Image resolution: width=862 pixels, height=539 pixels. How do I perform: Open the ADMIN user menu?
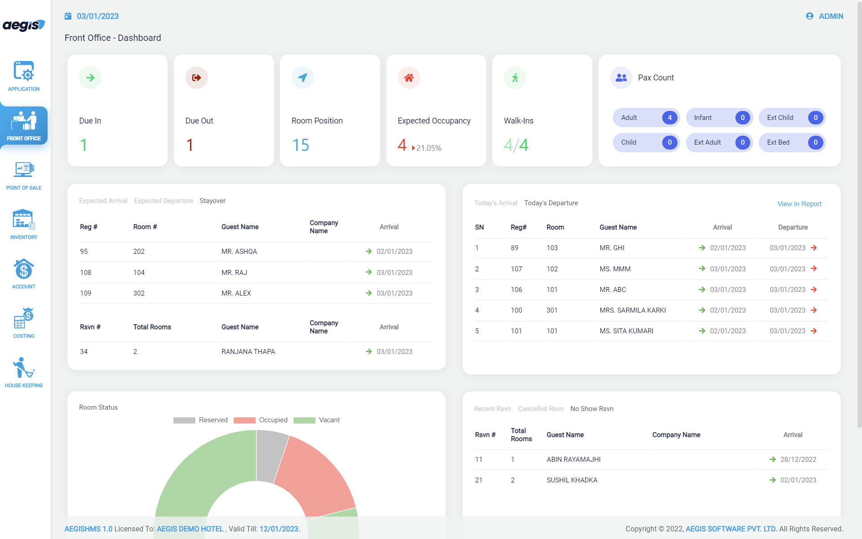[825, 16]
